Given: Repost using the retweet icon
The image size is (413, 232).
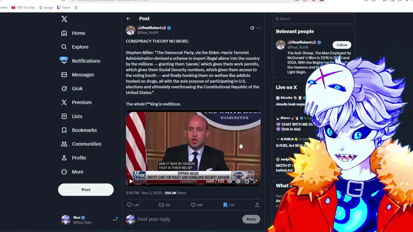Looking at the screenshot, I should pyautogui.click(x=161, y=205).
